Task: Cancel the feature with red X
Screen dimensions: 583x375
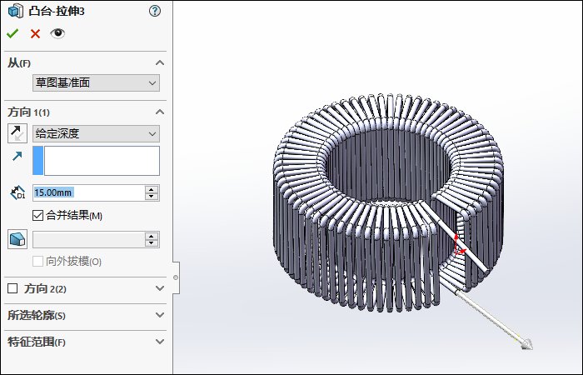Action: 35,34
